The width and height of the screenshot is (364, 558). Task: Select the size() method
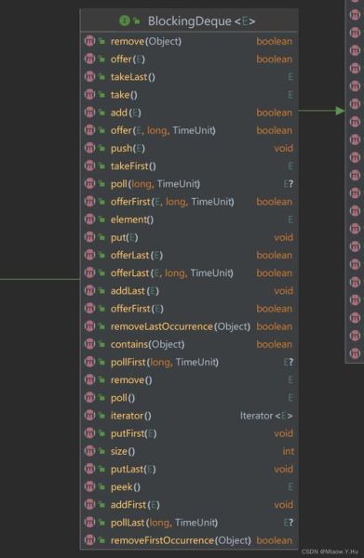(x=123, y=451)
